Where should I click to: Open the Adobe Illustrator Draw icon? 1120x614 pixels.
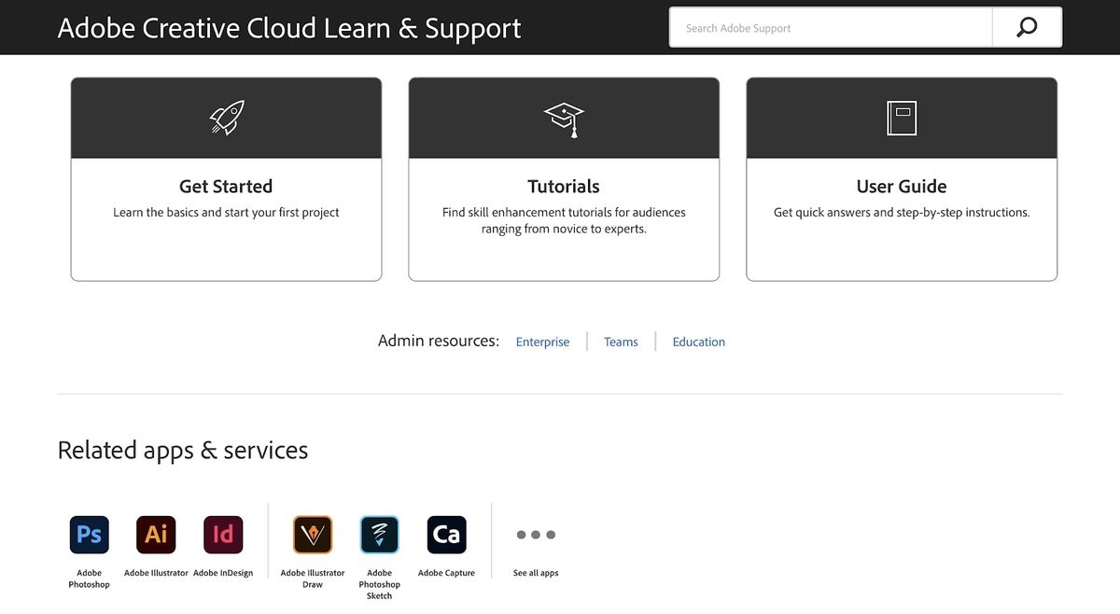click(x=313, y=535)
